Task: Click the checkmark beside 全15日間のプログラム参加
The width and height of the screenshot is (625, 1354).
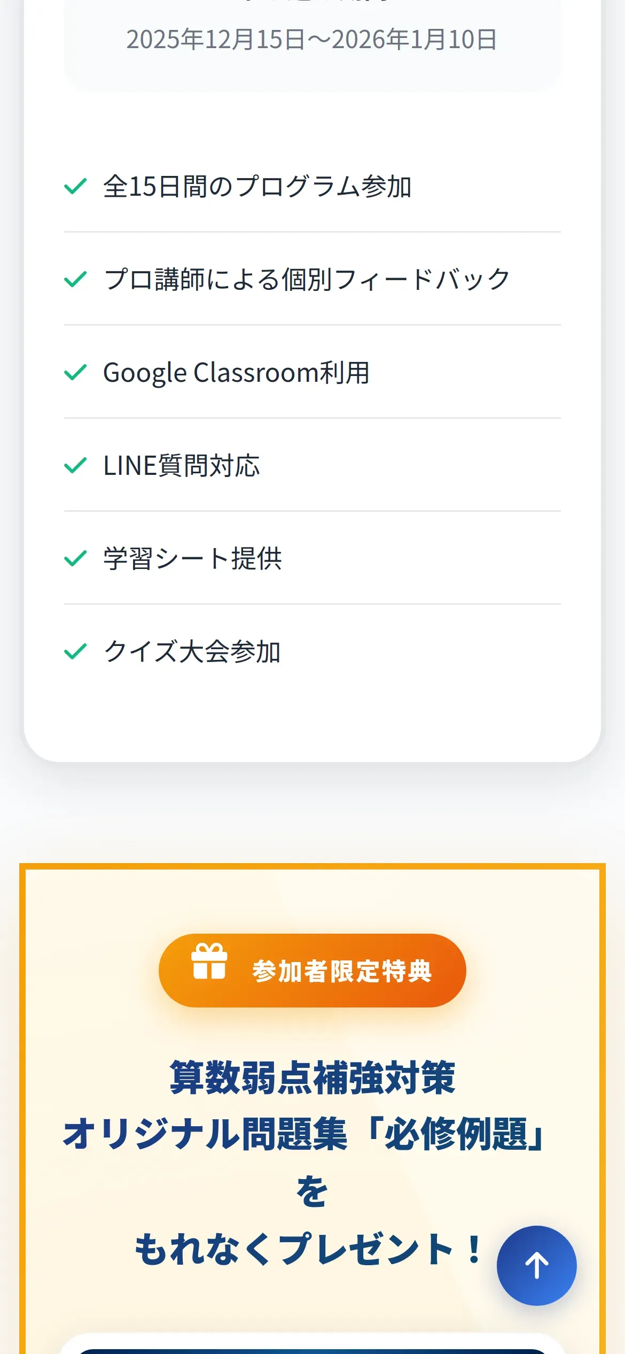Action: point(75,186)
